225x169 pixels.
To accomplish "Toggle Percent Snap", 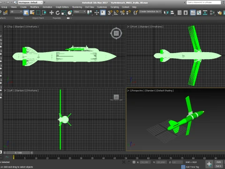I will pos(122,13).
